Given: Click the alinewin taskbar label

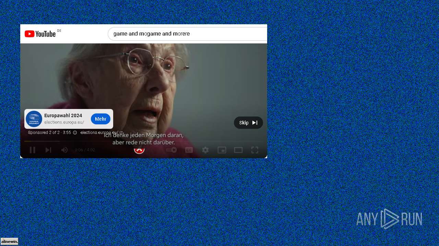Looking at the screenshot, I should coord(9,242).
